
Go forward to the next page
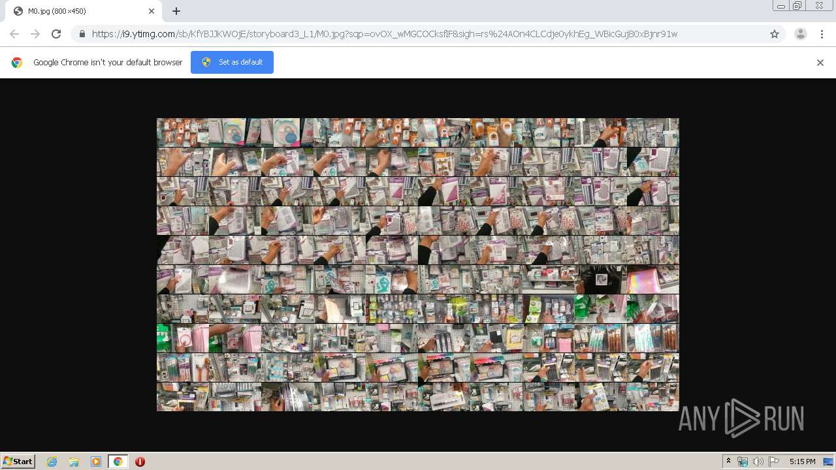[x=35, y=34]
